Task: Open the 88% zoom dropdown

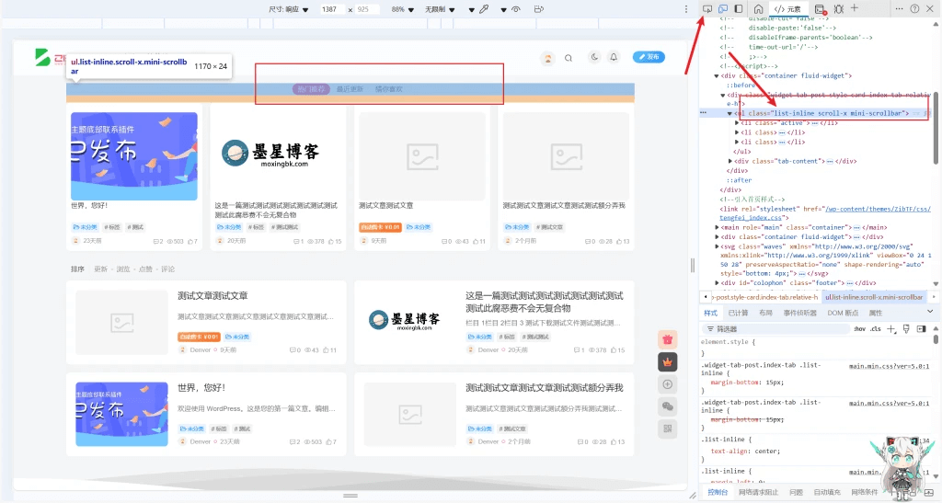Action: point(403,9)
